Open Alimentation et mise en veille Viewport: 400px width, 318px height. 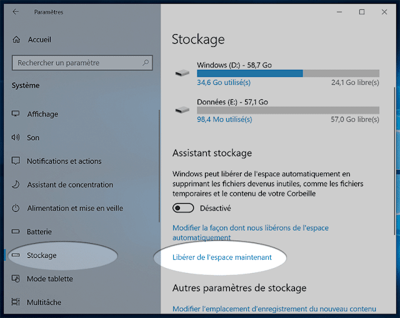click(75, 208)
